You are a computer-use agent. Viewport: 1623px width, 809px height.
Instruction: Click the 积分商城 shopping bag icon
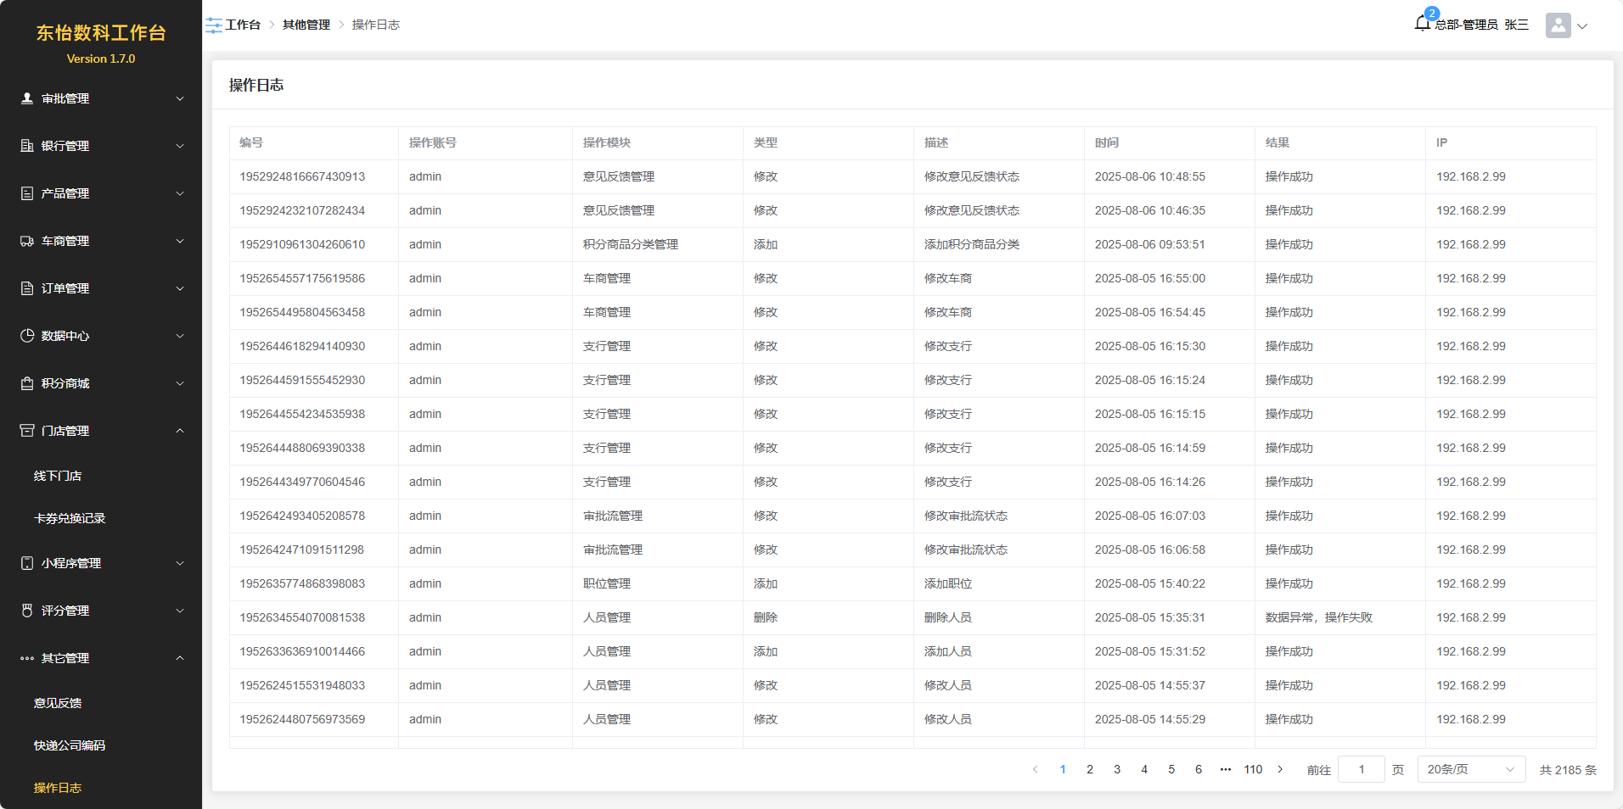(27, 383)
